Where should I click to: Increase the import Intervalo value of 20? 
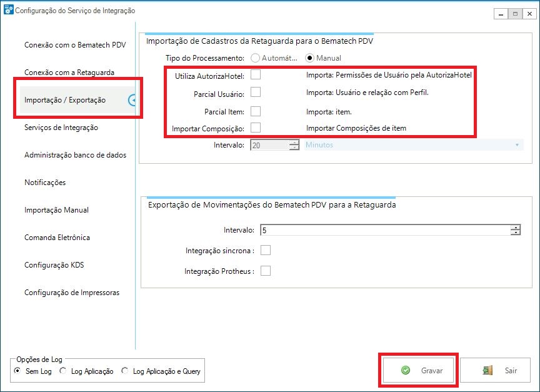294,143
